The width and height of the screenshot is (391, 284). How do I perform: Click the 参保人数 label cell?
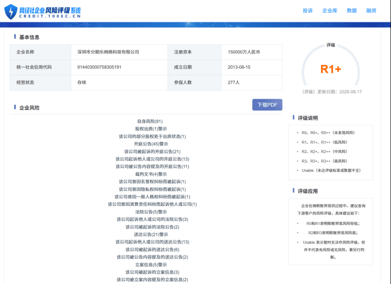195,83
